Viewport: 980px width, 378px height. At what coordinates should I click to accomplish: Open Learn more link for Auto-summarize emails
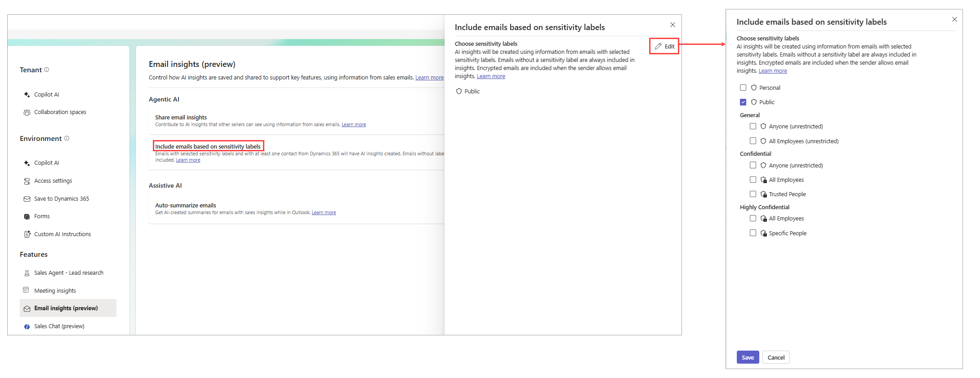point(324,213)
